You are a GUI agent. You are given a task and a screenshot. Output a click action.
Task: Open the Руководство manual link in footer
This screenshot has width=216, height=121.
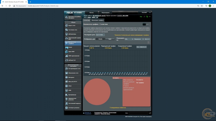click(98, 113)
